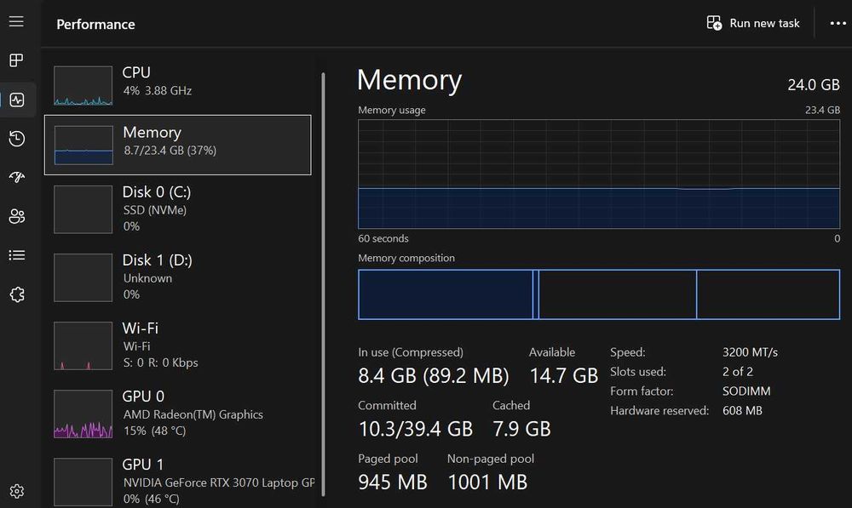Select the Wi-Fi performance entry
Image resolution: width=852 pixels, height=508 pixels.
177,345
